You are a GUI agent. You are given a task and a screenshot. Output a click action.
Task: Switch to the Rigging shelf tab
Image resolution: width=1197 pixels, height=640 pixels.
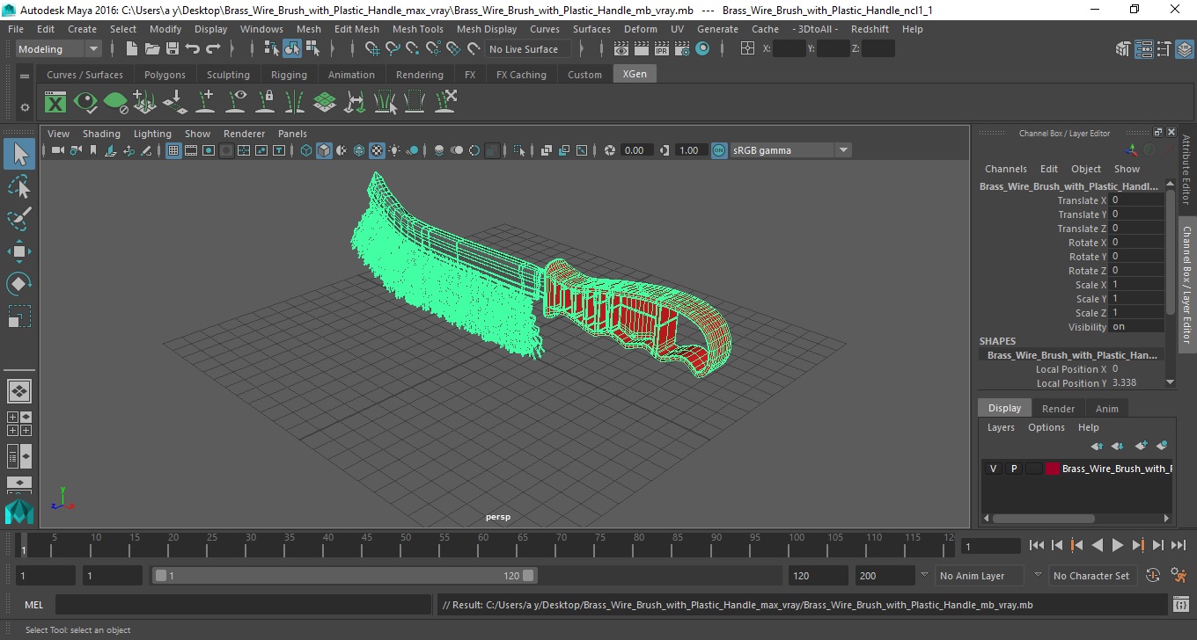pos(289,75)
